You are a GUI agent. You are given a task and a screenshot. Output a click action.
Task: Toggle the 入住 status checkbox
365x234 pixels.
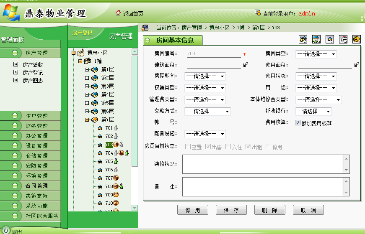pyautogui.click(x=228, y=147)
